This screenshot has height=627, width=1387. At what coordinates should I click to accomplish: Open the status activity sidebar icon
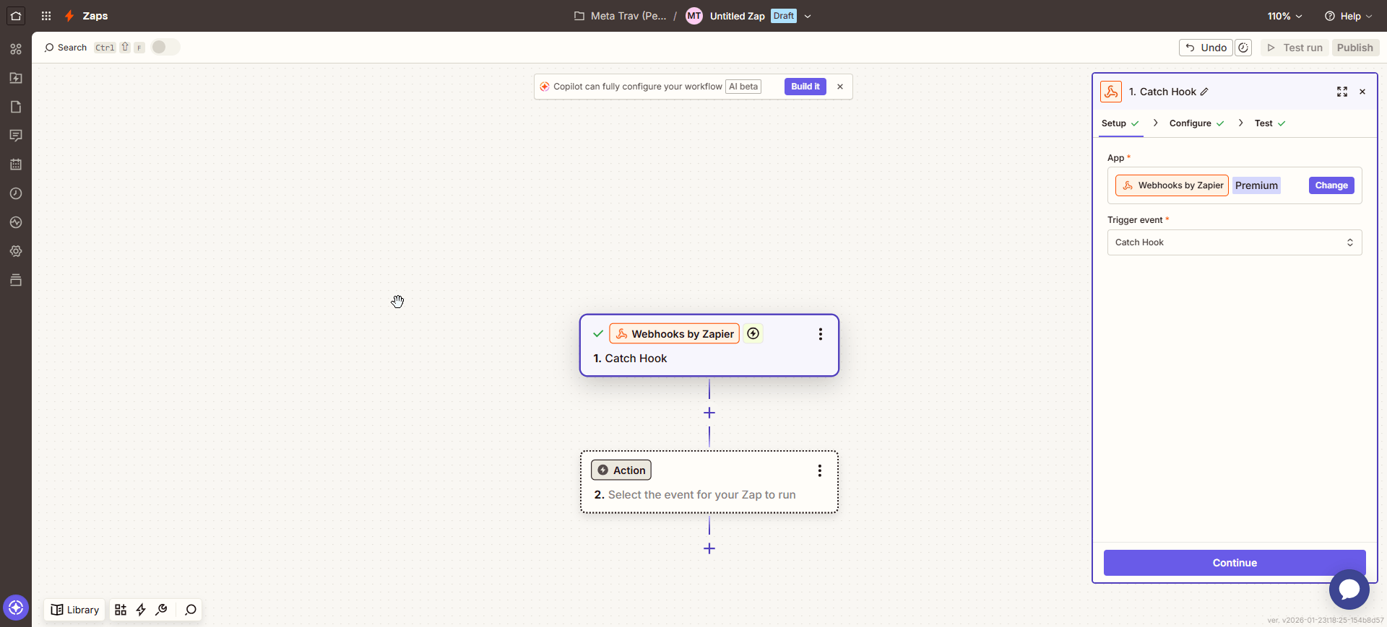coord(16,222)
